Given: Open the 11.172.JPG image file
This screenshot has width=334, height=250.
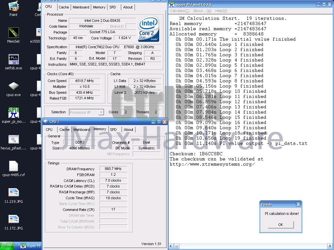Looking at the screenshot, I should 13,222.
